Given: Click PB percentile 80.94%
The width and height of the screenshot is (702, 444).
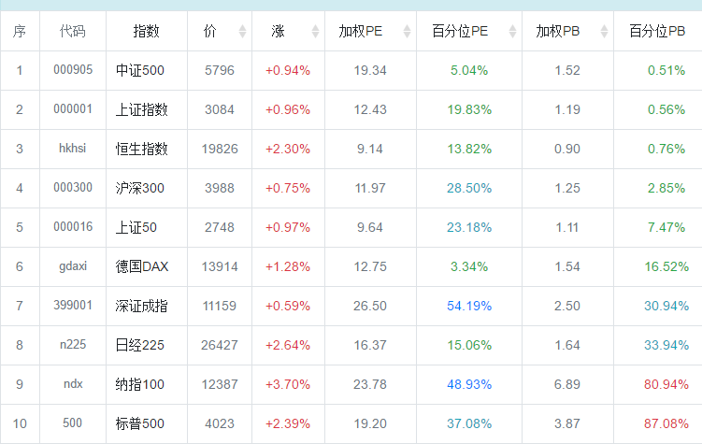Looking at the screenshot, I should pos(666,384).
